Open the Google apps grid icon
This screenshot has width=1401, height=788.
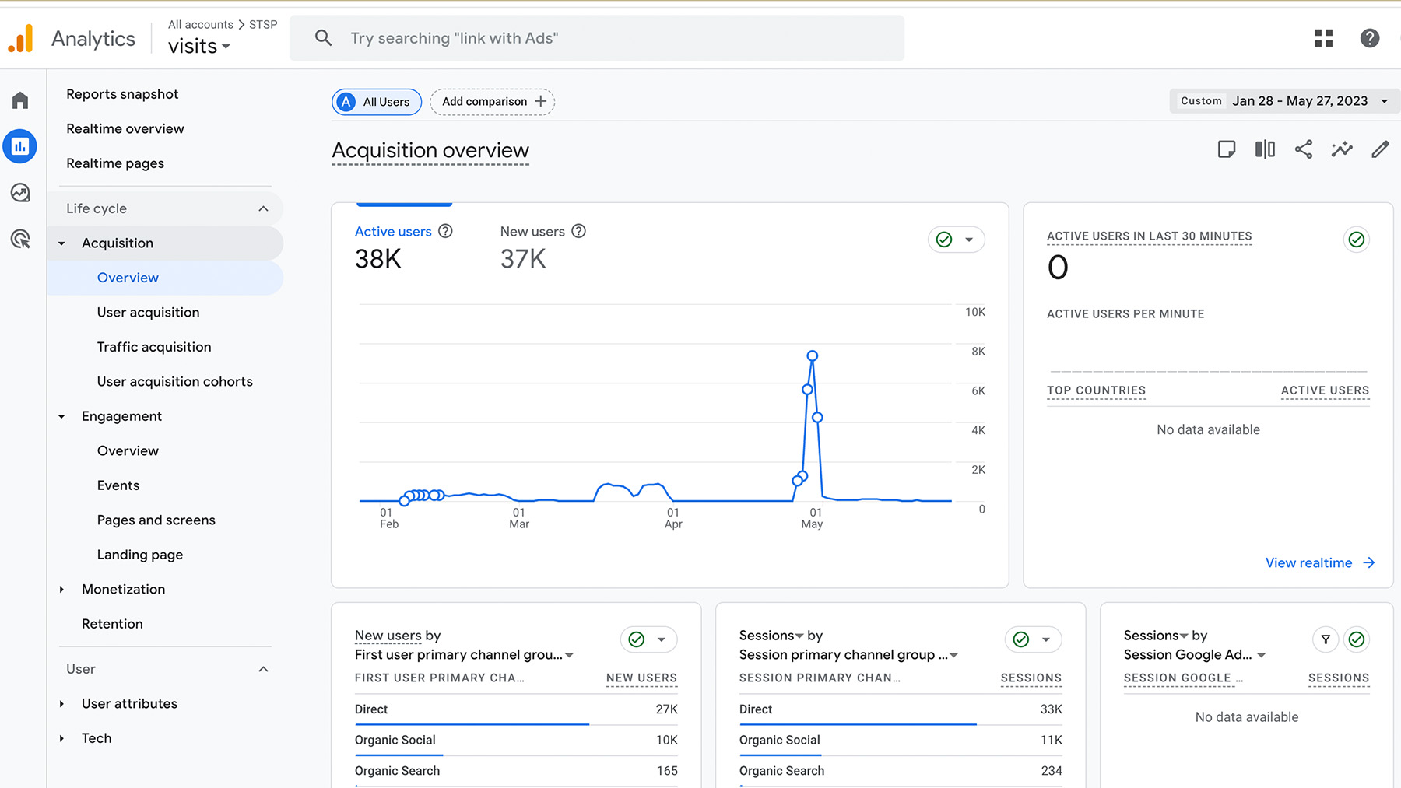coord(1323,38)
